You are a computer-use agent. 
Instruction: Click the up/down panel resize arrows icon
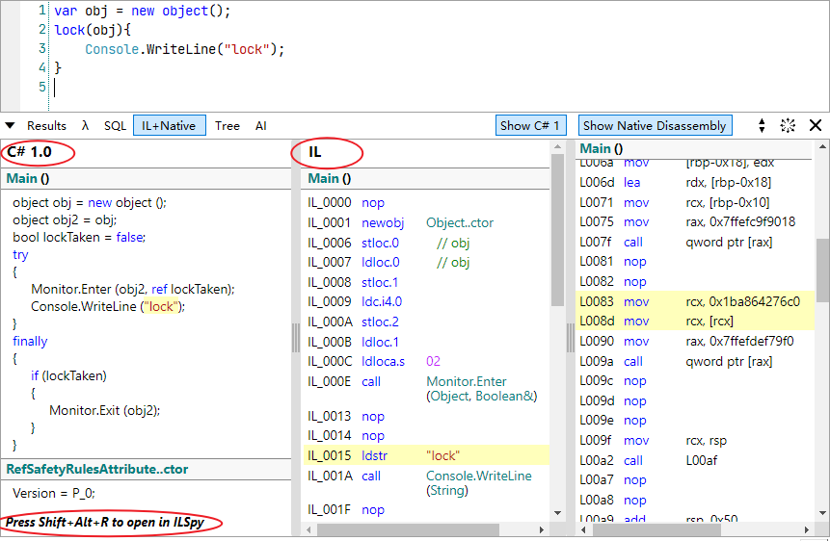[x=762, y=126]
